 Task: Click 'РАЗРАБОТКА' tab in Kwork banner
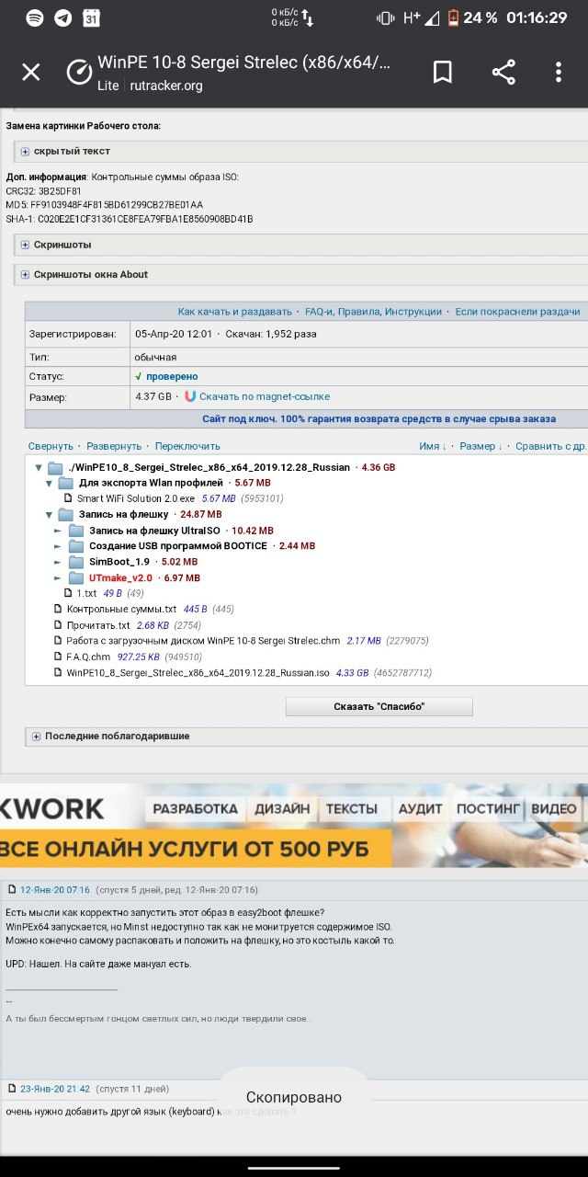(195, 808)
